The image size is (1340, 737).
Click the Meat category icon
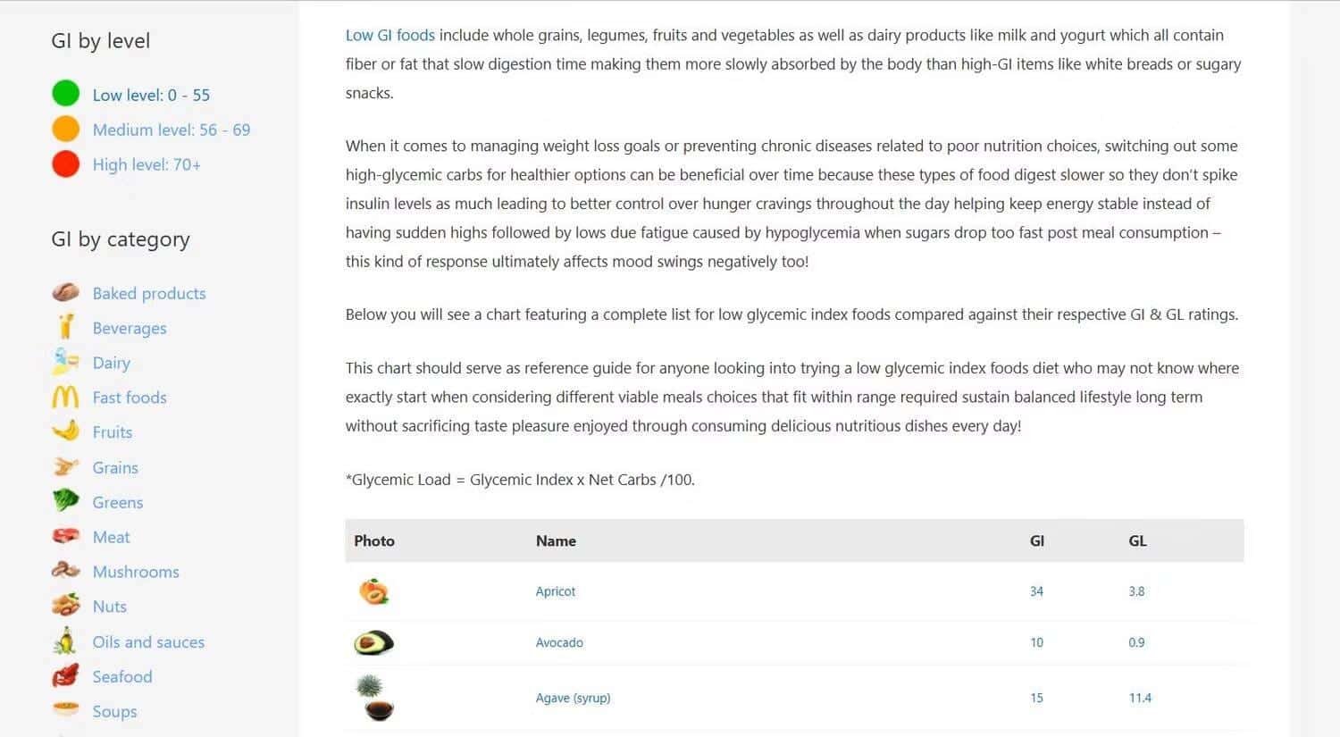[x=65, y=537]
